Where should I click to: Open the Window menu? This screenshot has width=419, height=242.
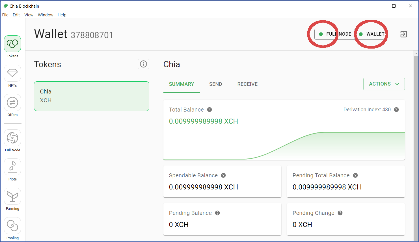pyautogui.click(x=46, y=15)
